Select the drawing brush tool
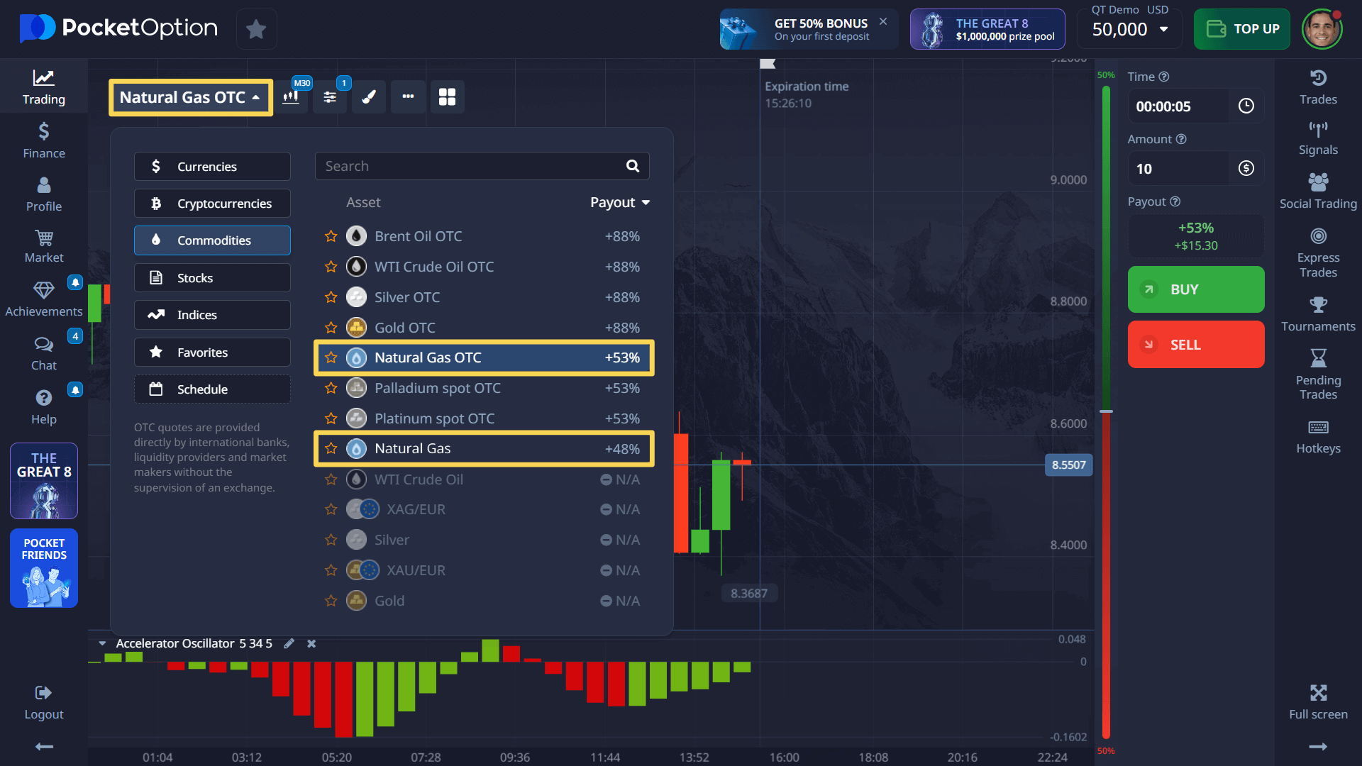The image size is (1362, 766). 369,97
